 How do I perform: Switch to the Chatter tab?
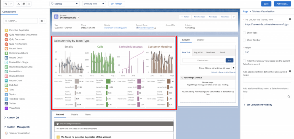point(200,40)
